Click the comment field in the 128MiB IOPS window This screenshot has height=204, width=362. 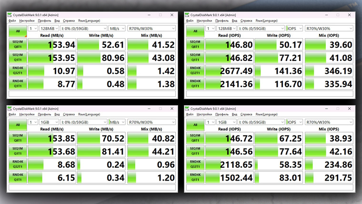click(x=270, y=94)
